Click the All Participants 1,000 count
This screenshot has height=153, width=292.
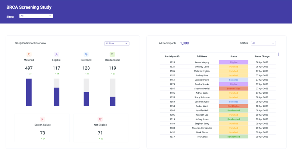coord(184,43)
